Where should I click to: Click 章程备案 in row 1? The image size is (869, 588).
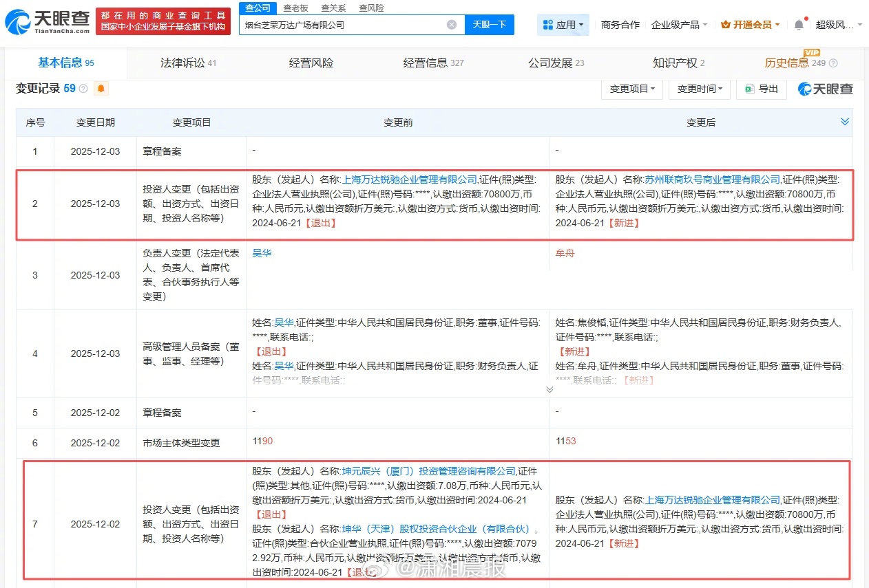(163, 151)
